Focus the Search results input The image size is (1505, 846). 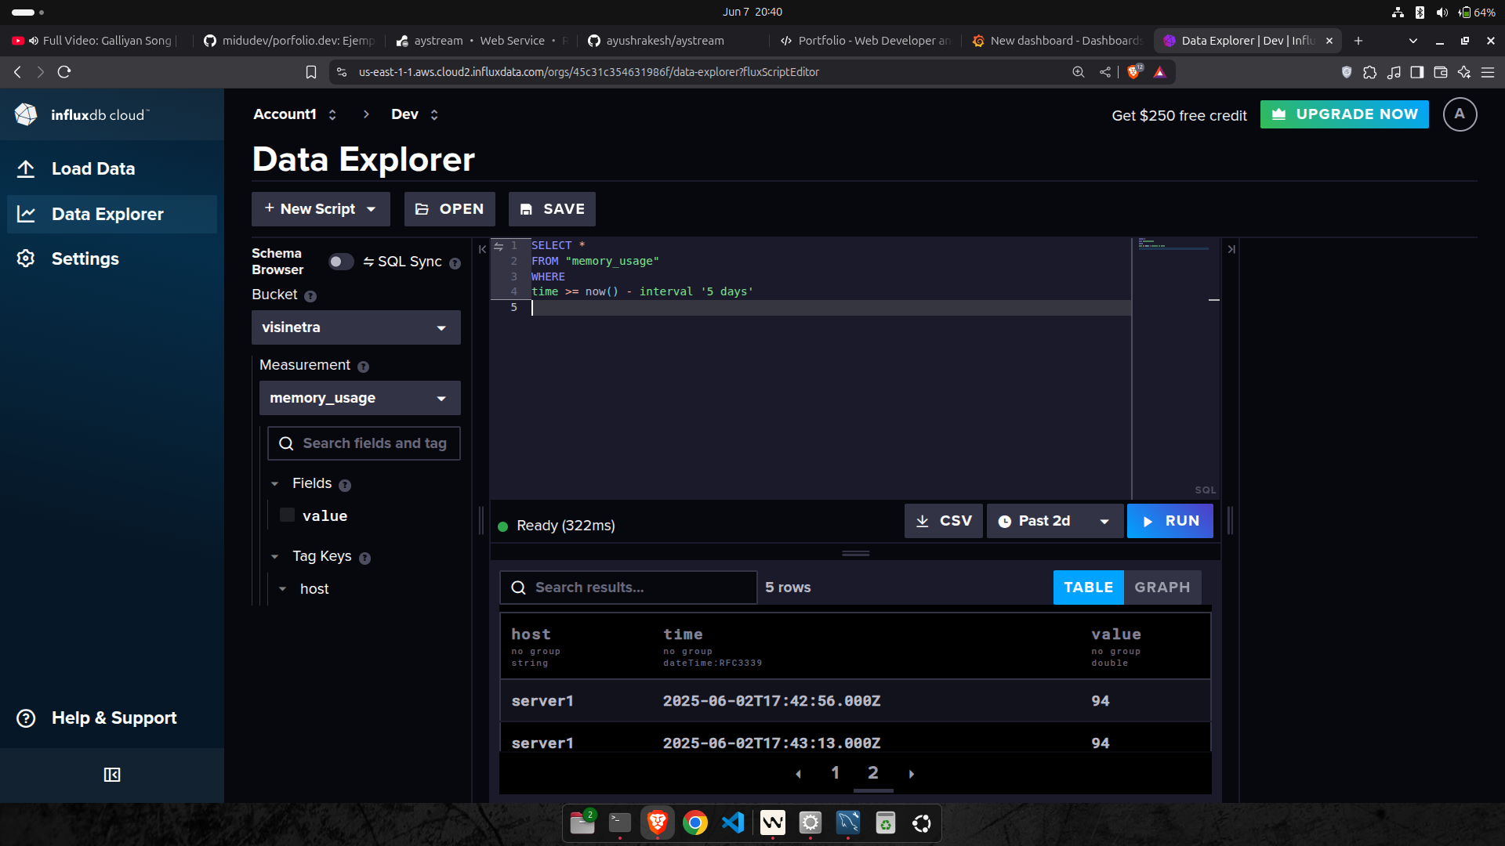pos(629,587)
